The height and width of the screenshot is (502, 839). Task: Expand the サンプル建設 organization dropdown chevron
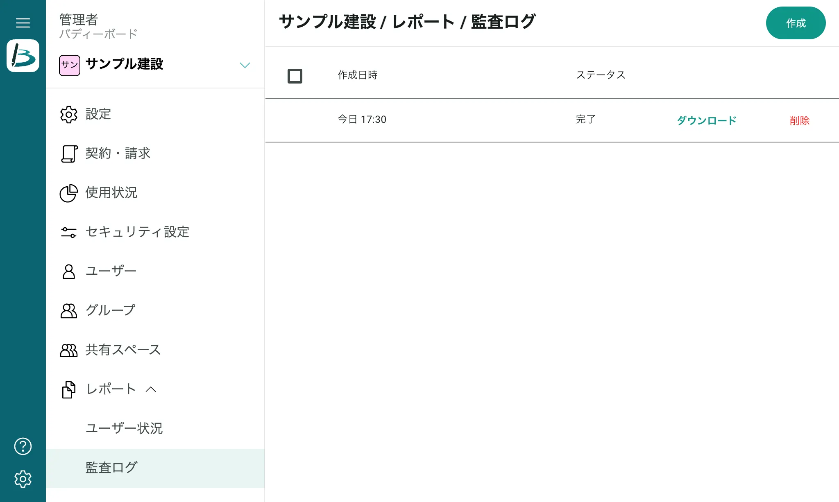click(x=245, y=65)
